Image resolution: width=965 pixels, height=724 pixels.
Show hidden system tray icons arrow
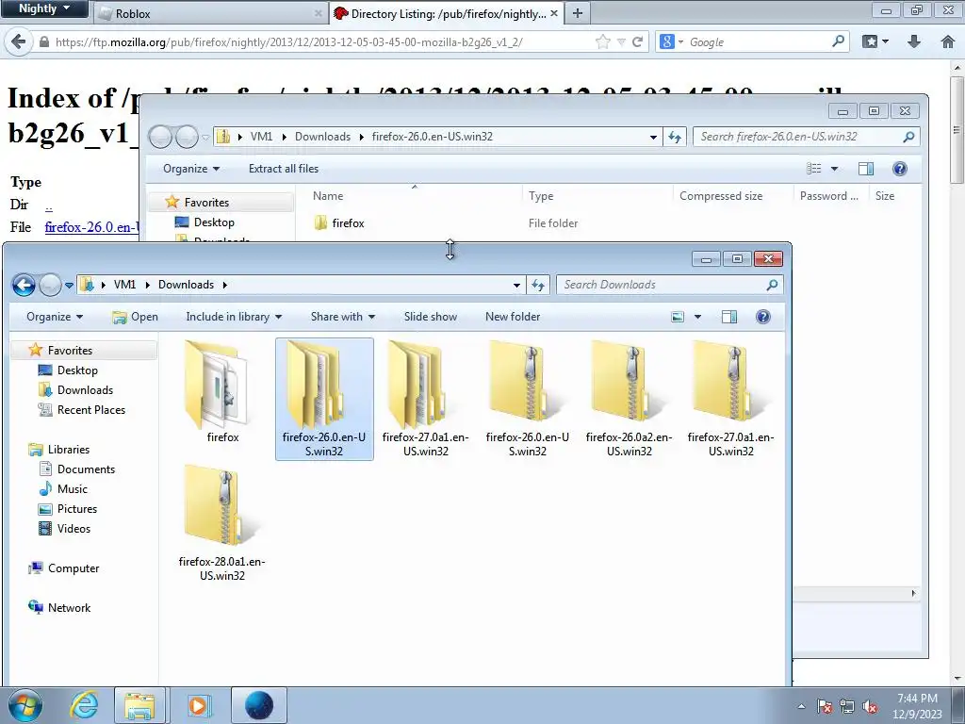[801, 706]
